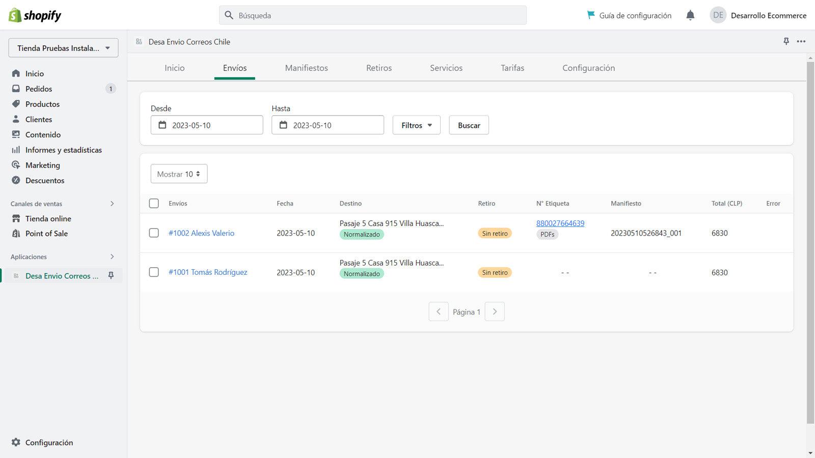Open the three-dot more options menu
This screenshot has height=458, width=815.
(x=801, y=41)
